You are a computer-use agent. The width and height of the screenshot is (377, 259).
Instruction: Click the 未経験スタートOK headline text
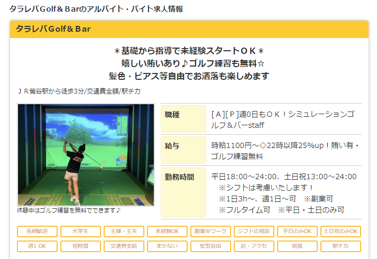[x=189, y=51]
